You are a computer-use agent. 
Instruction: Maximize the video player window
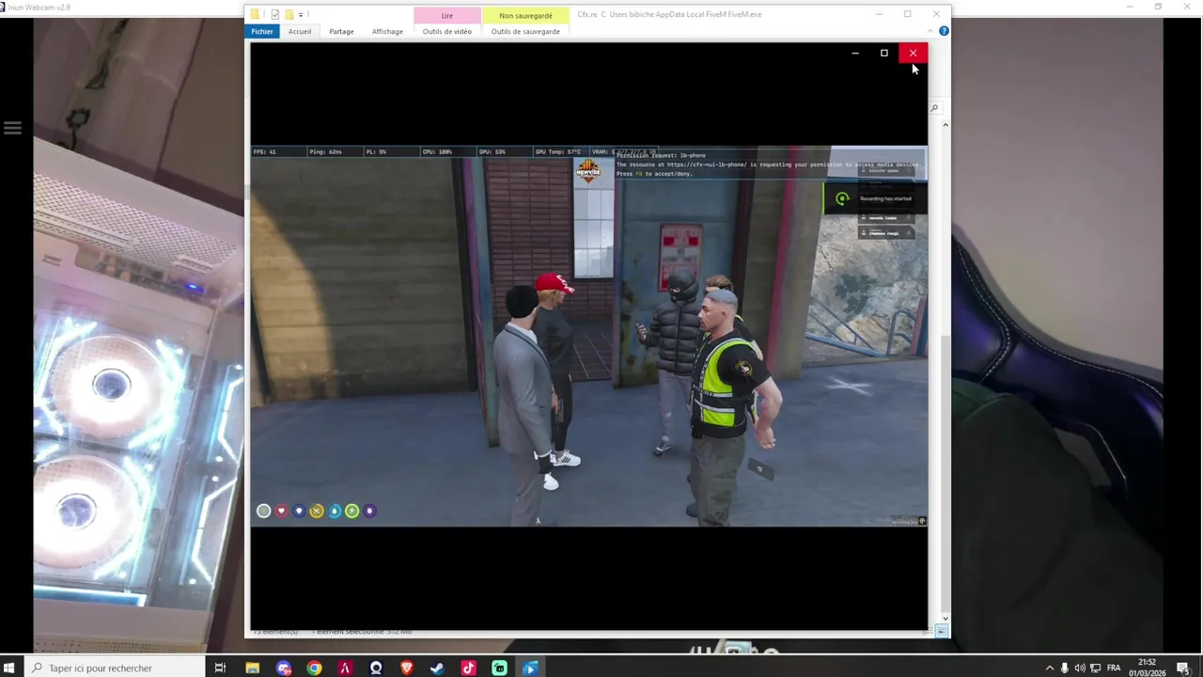tap(883, 53)
